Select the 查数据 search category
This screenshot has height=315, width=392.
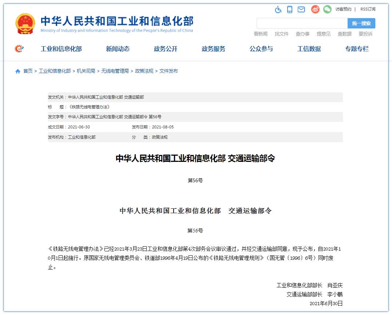coord(344,34)
